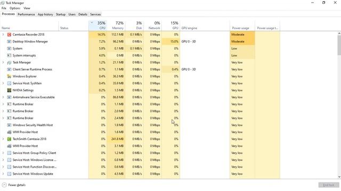
Task: Click the Camtasia Recorder Moderate power usage cell
Action: (242, 34)
